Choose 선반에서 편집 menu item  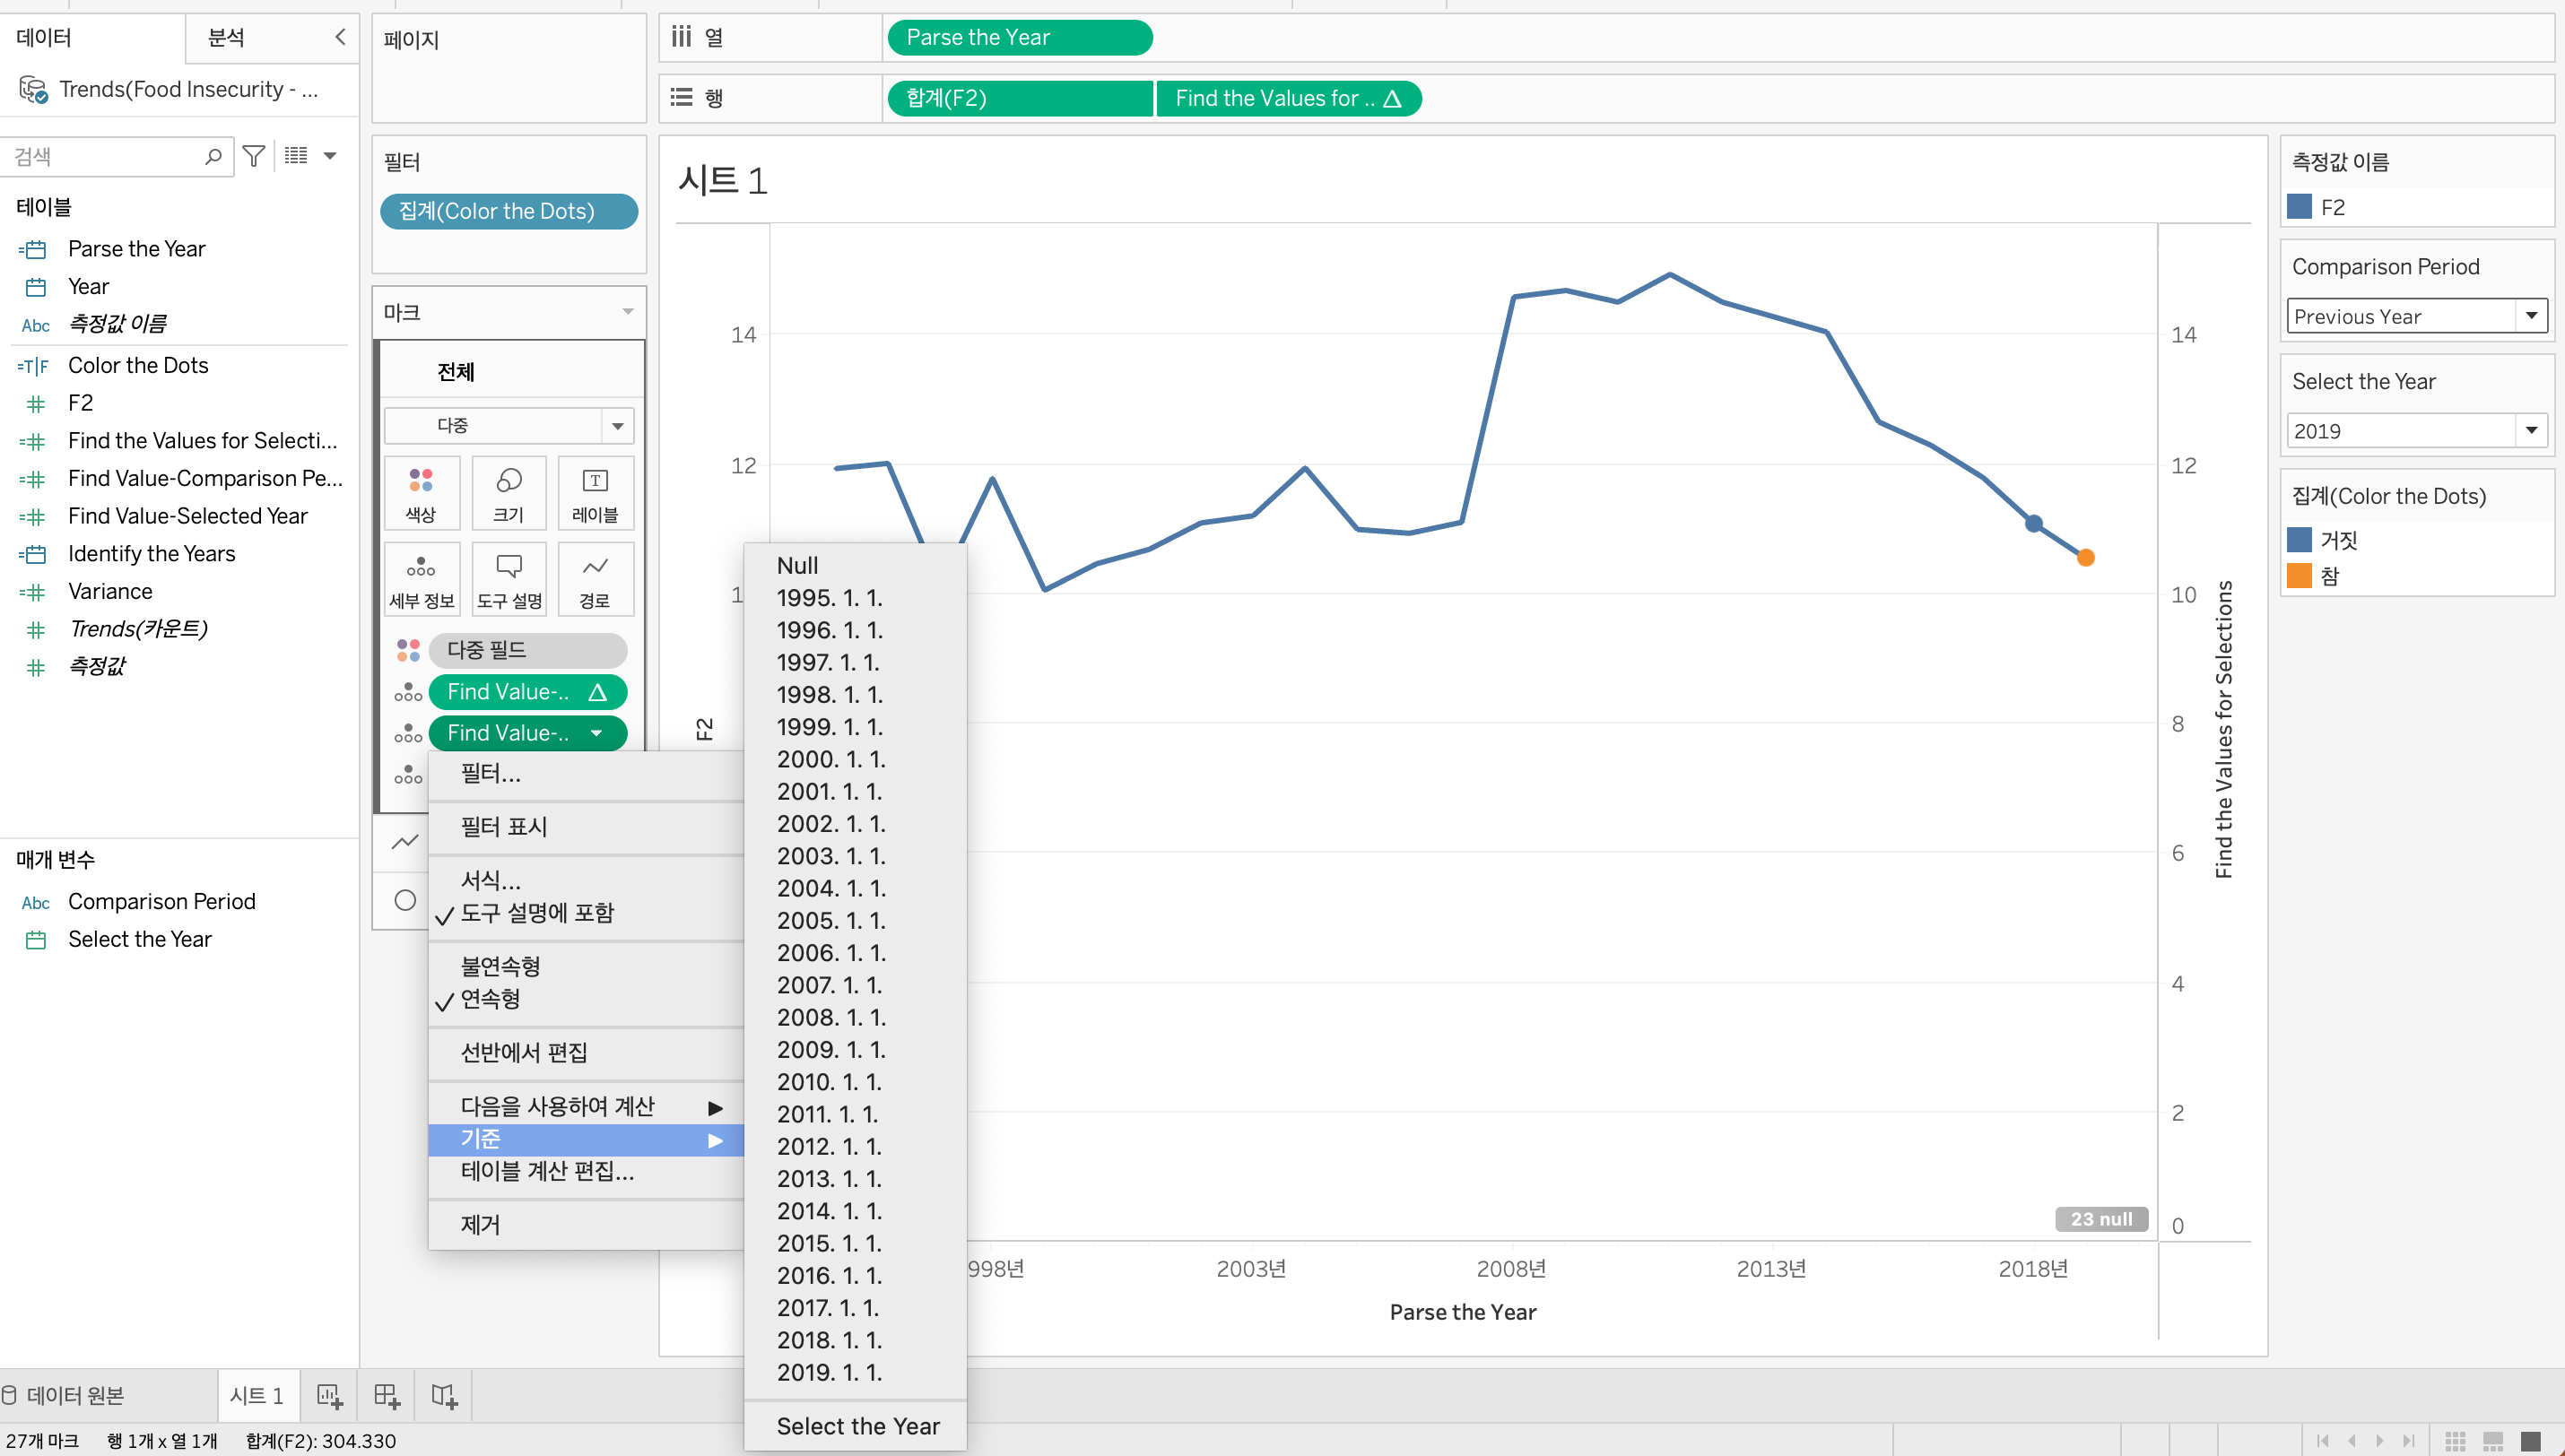[x=586, y=1052]
